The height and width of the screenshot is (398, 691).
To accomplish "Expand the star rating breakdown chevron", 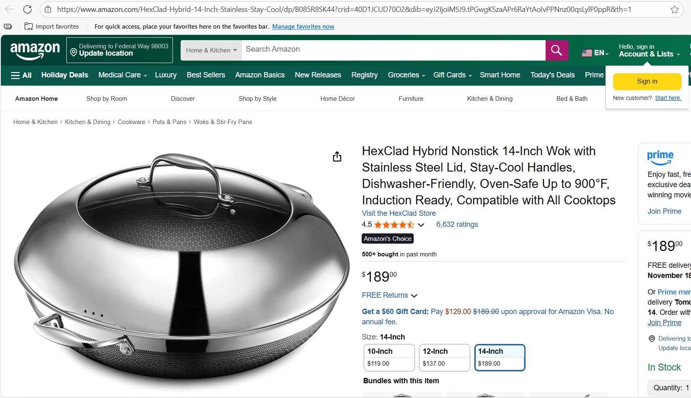I will coord(421,225).
